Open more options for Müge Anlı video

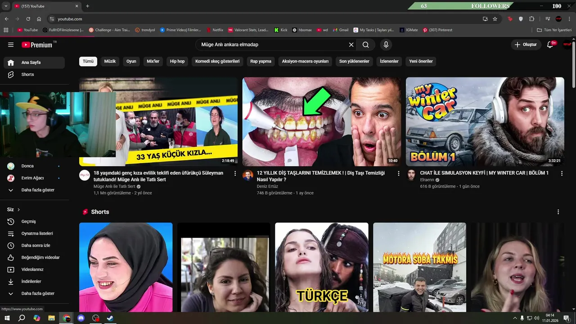(235, 173)
